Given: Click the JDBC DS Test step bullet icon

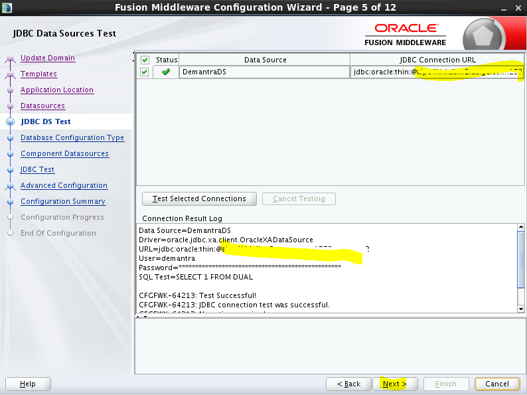Looking at the screenshot, I should coord(11,121).
